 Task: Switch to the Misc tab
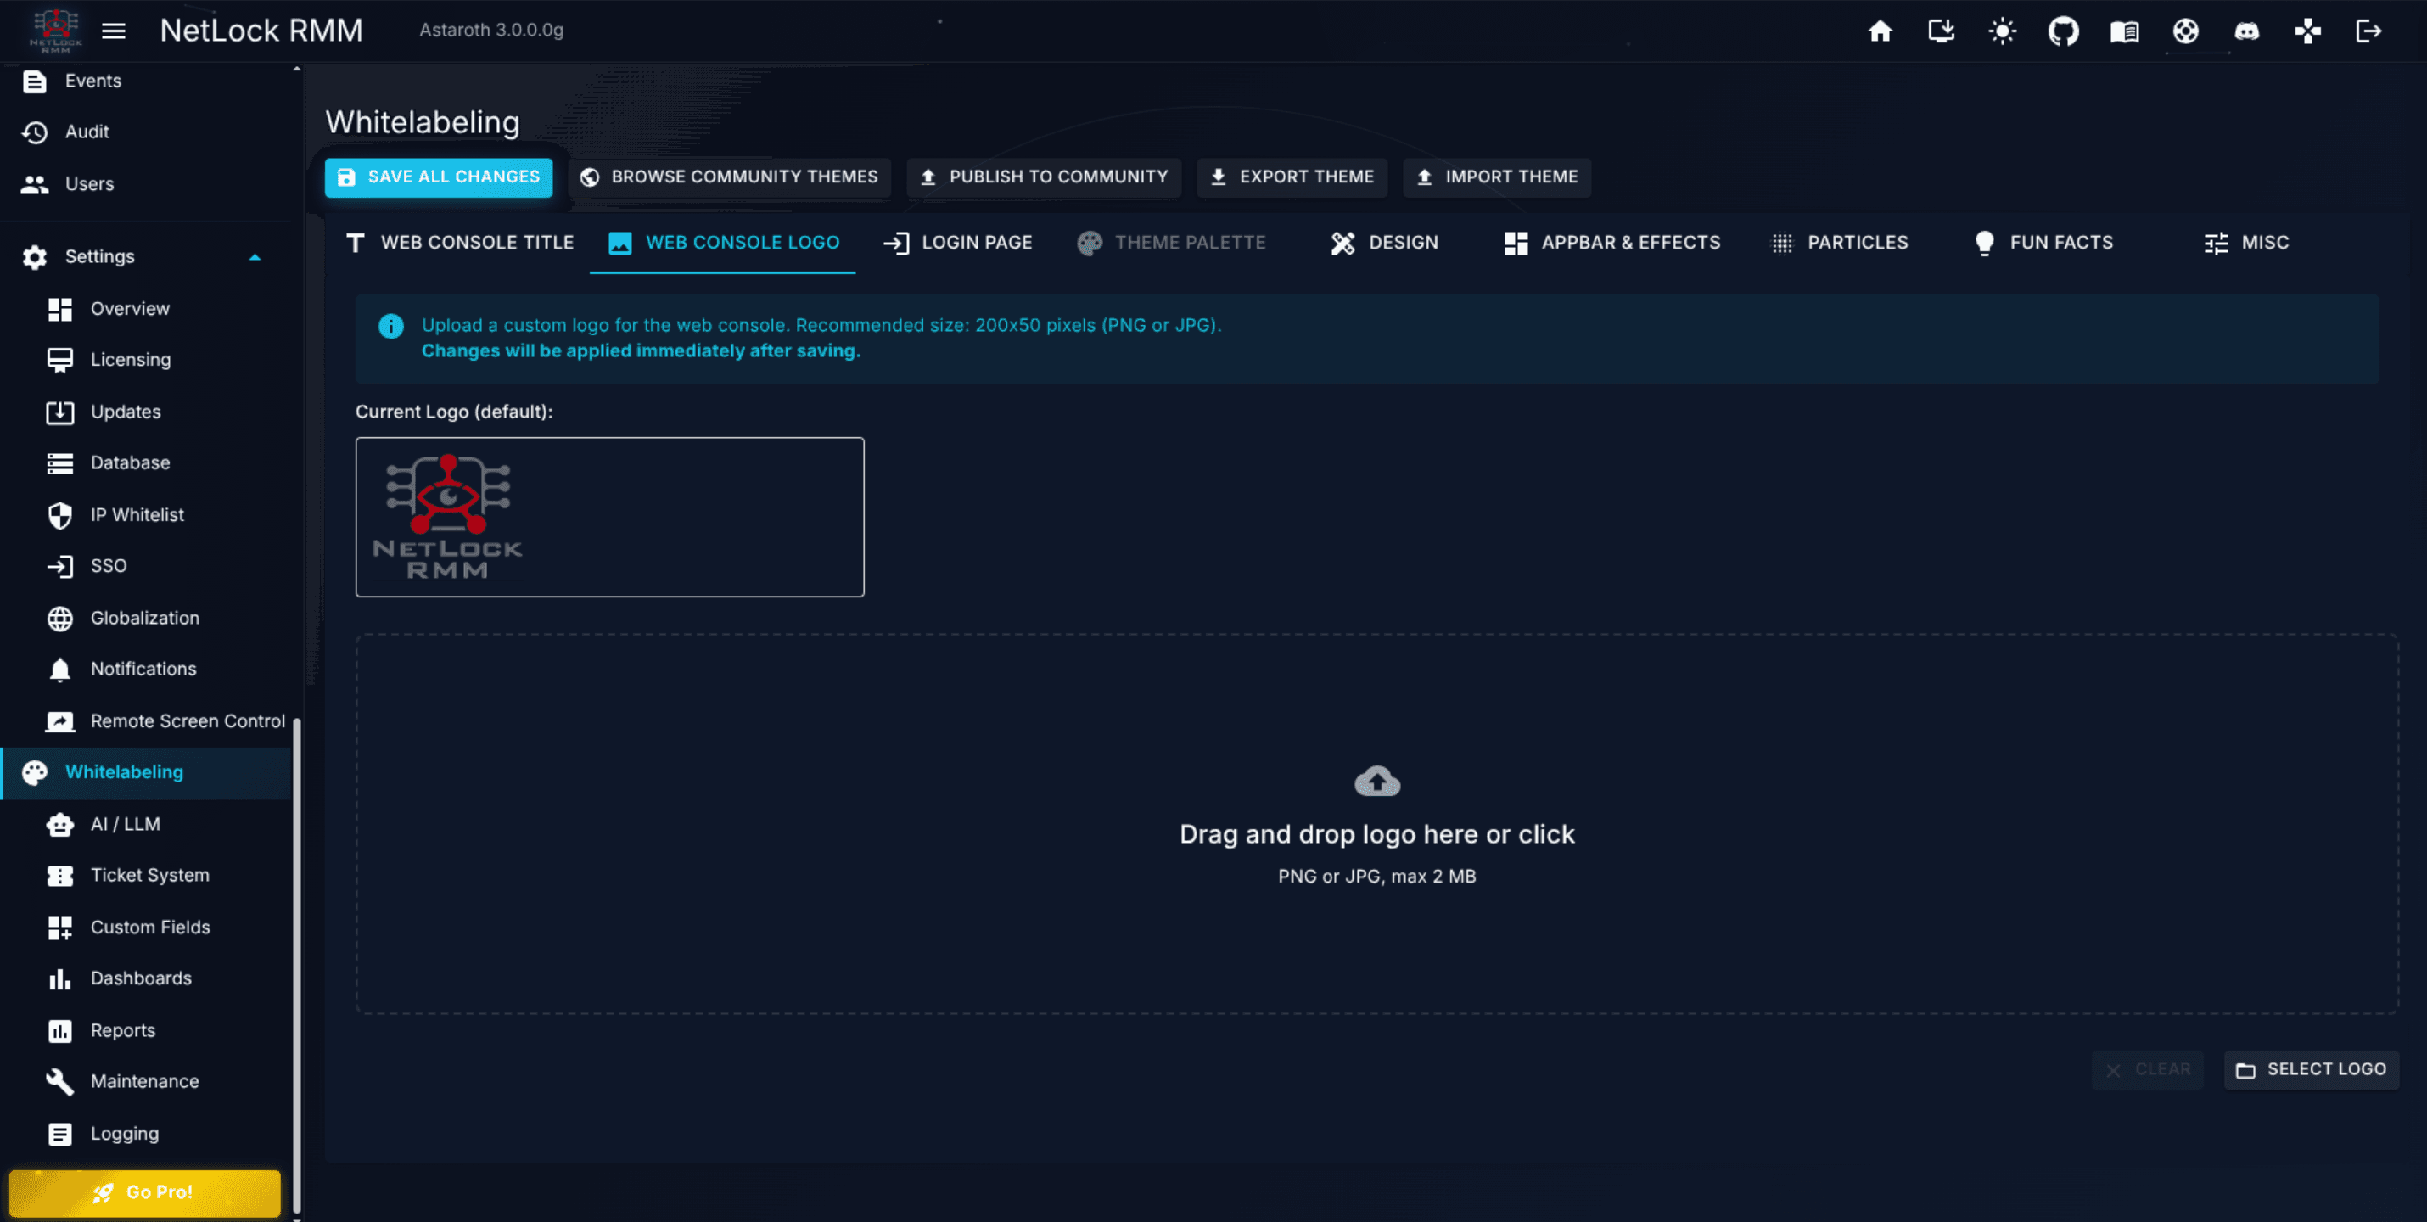click(2246, 243)
